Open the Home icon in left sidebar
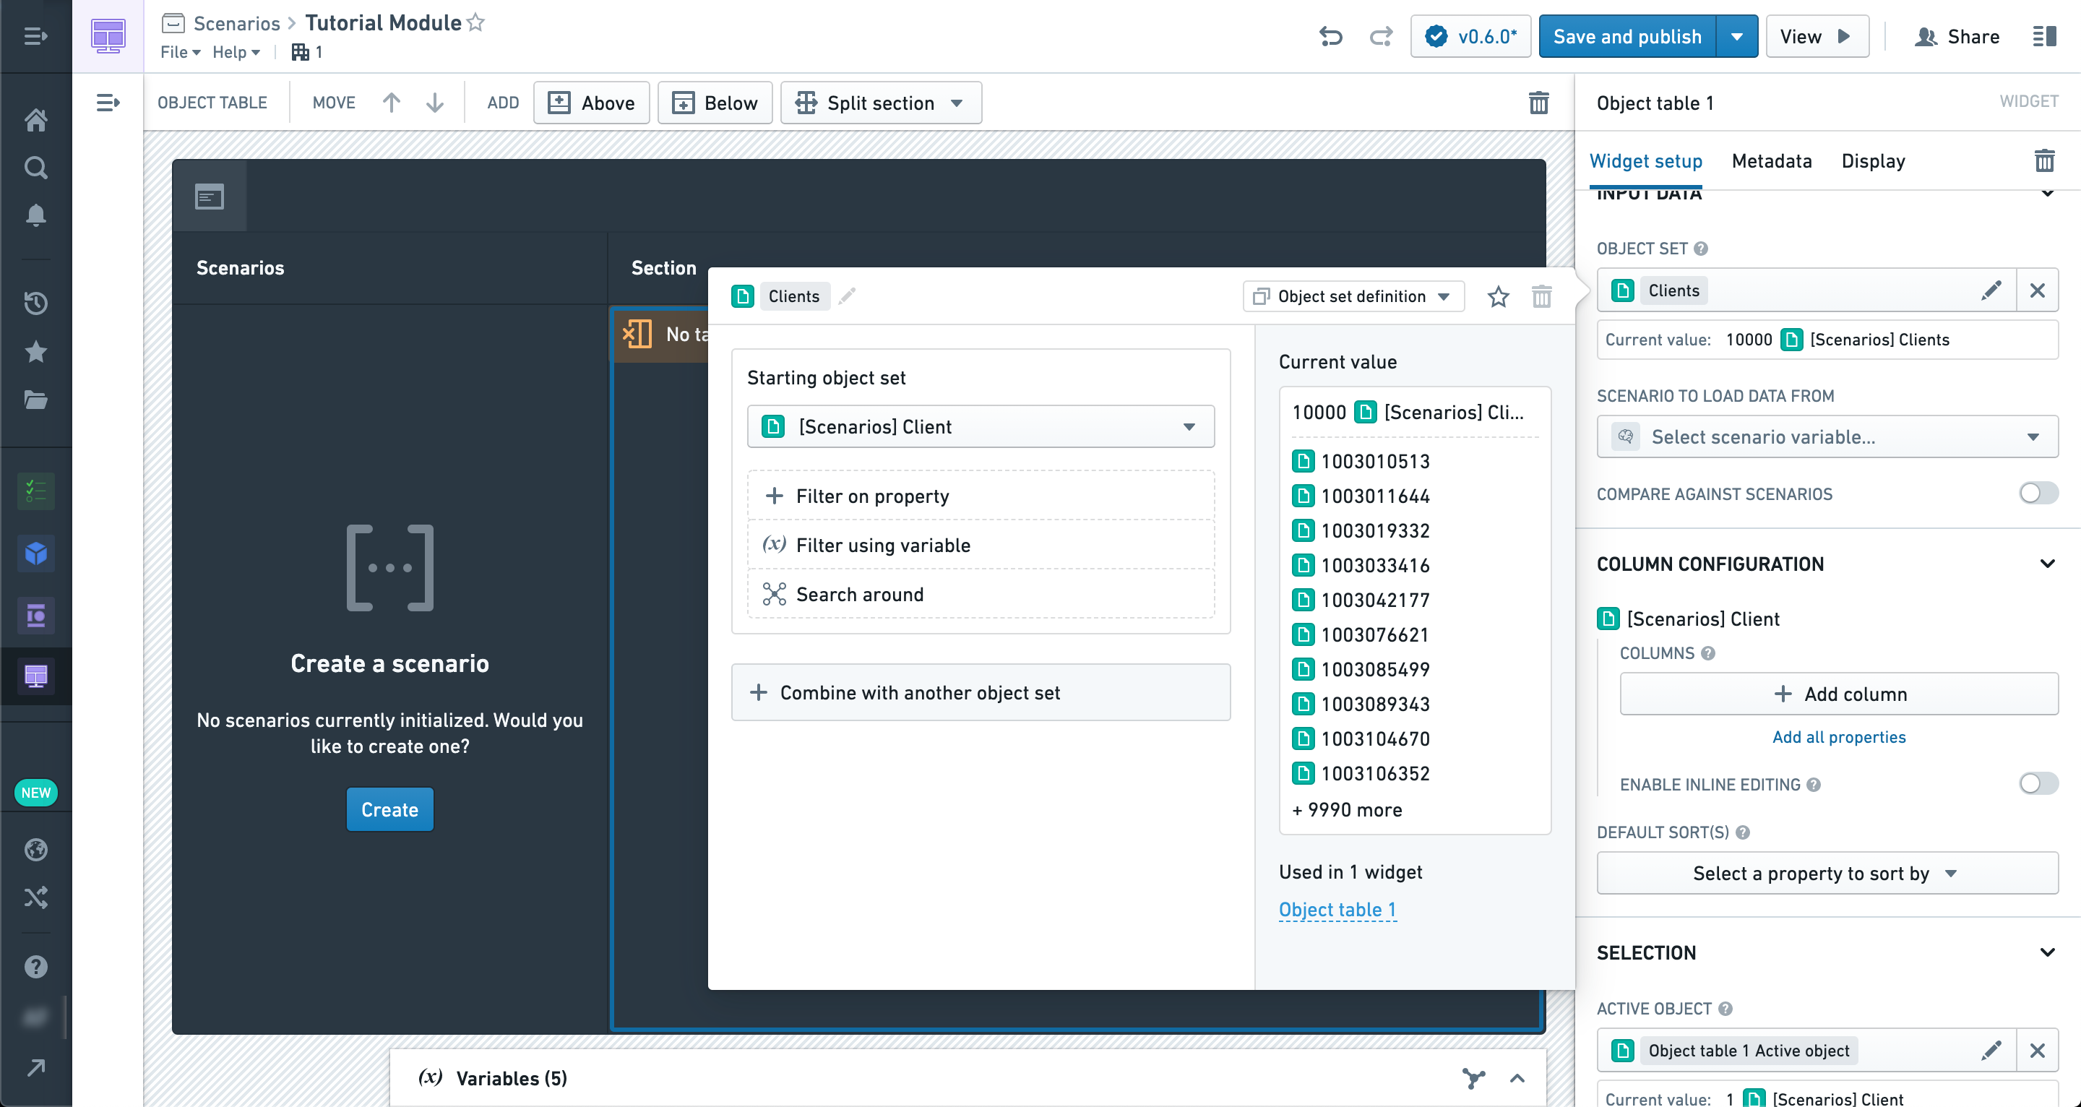Image resolution: width=2081 pixels, height=1107 pixels. pyautogui.click(x=35, y=120)
